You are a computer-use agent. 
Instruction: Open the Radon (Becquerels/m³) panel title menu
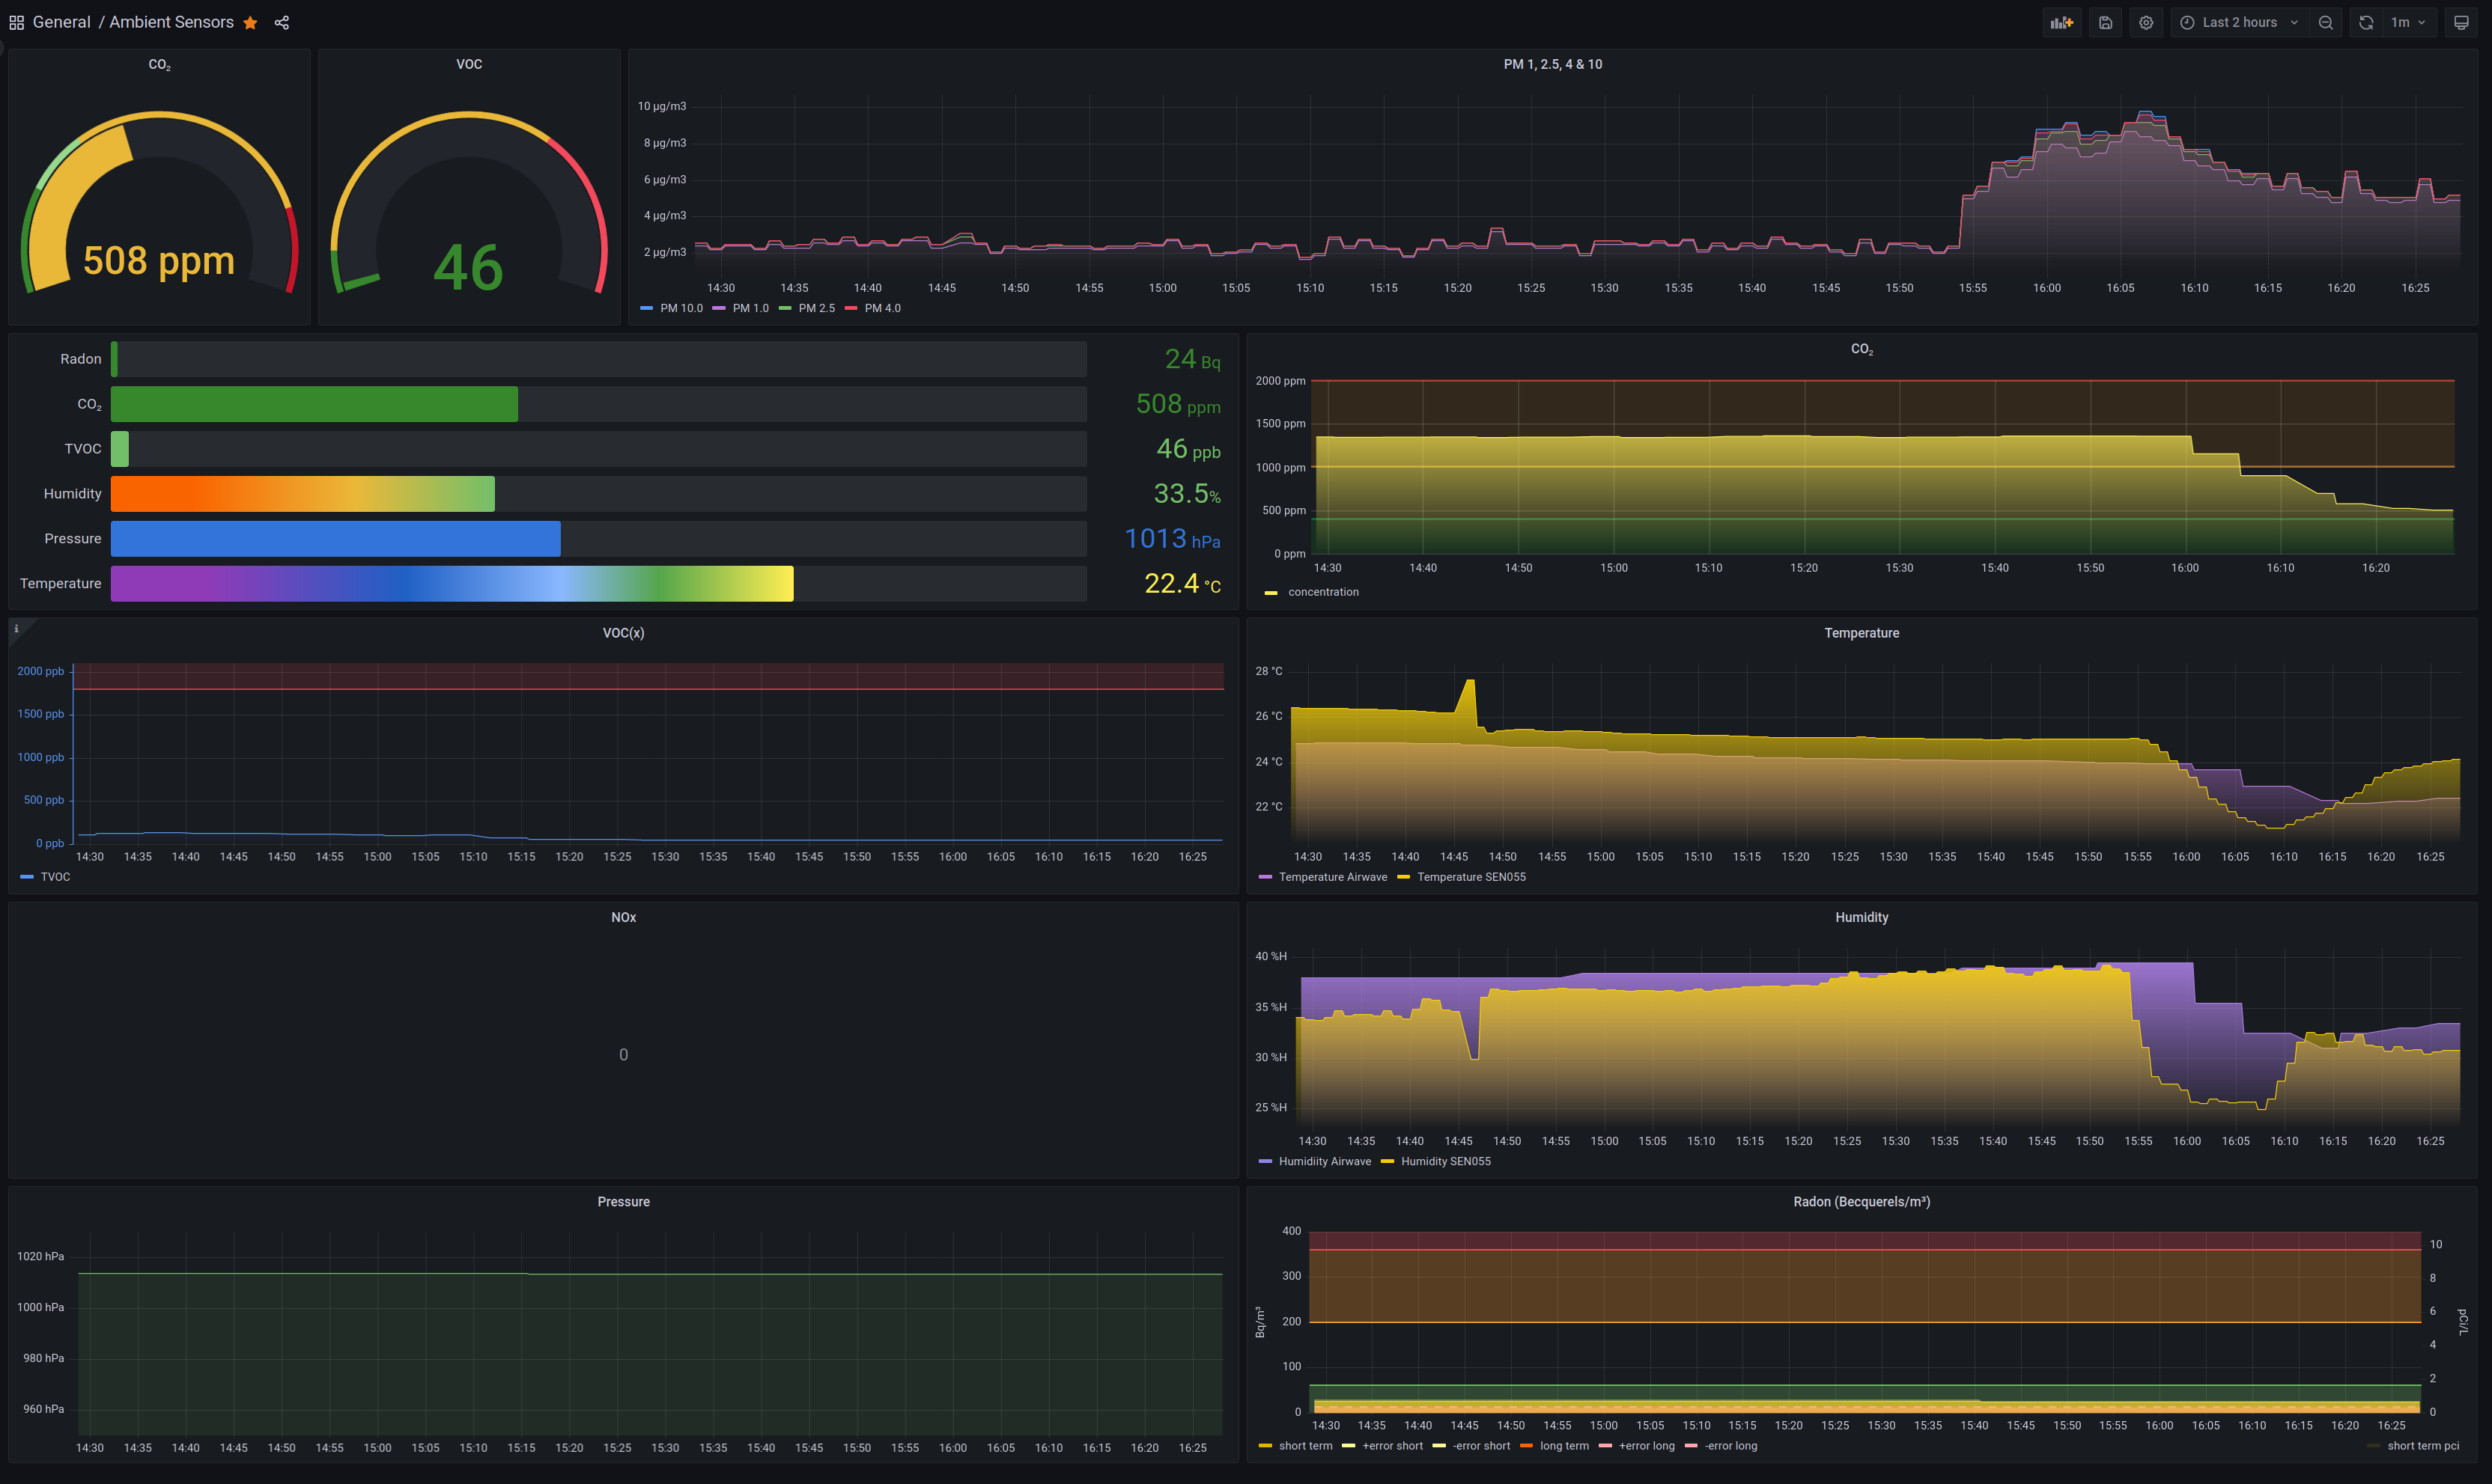pyautogui.click(x=1861, y=1202)
